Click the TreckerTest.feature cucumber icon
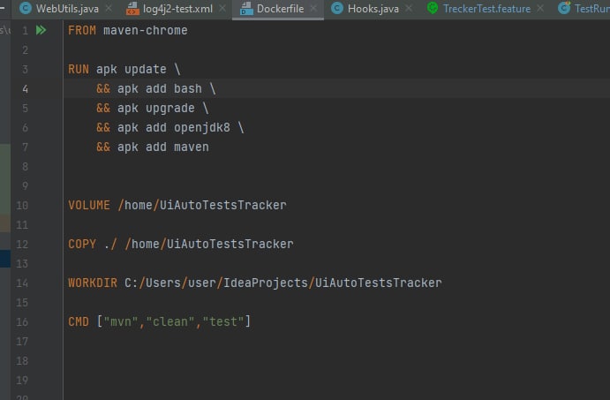This screenshot has width=610, height=400. tap(433, 8)
